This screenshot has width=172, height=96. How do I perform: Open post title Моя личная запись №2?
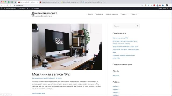(51, 74)
